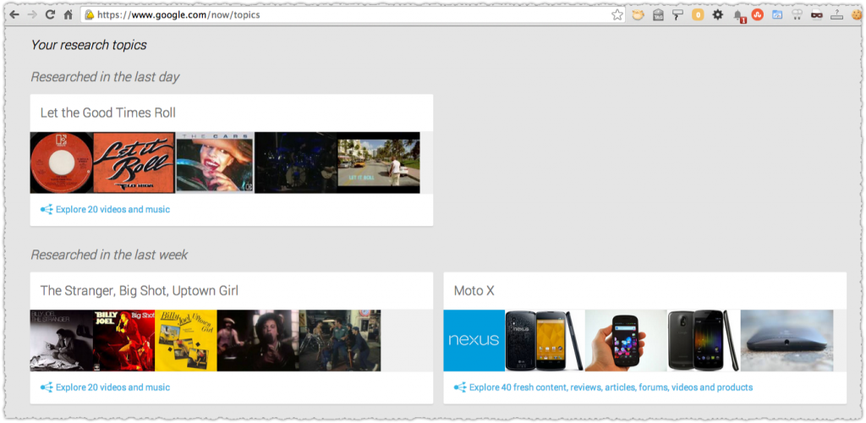The width and height of the screenshot is (866, 423).
Task: Click the paint roller question mark extension
Action: (677, 15)
